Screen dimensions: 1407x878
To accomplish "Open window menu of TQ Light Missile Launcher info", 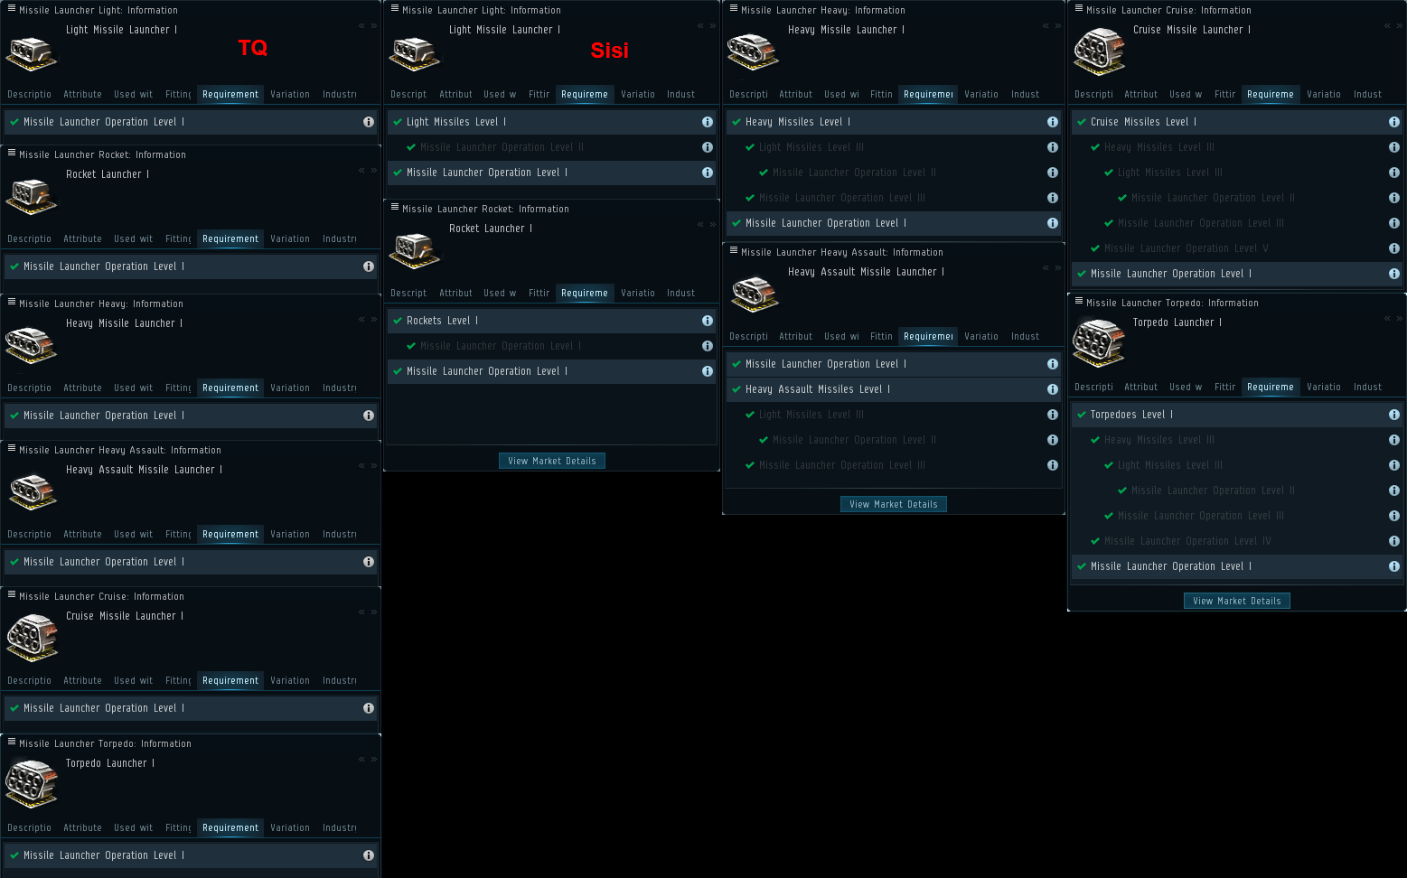I will tap(12, 8).
